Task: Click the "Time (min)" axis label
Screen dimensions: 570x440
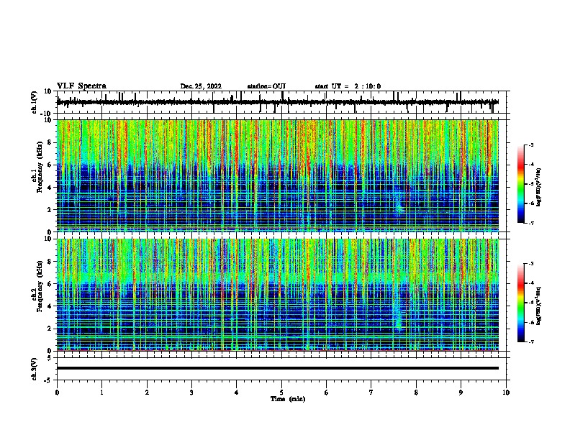Action: (x=288, y=399)
